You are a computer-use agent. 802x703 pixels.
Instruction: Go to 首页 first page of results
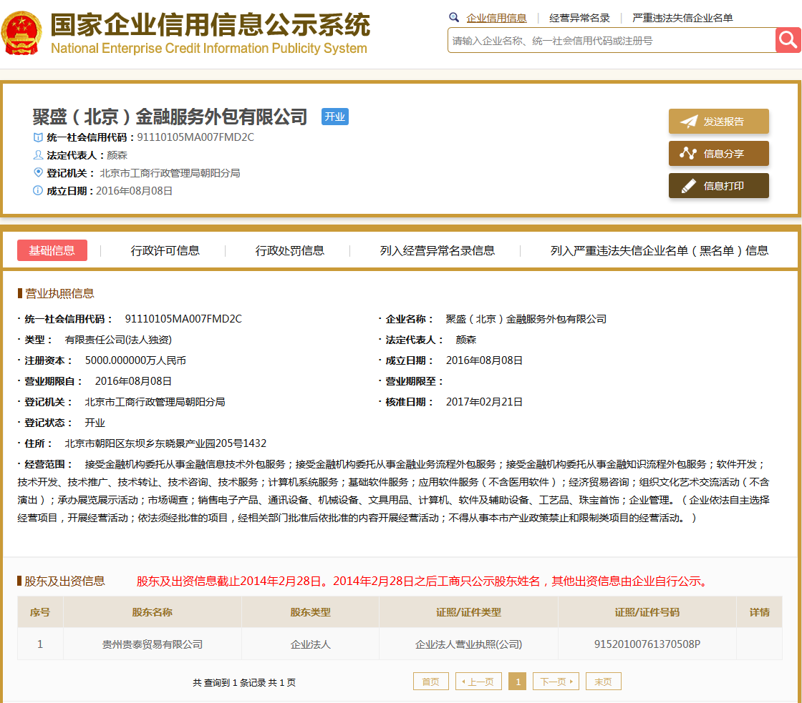pyautogui.click(x=430, y=682)
